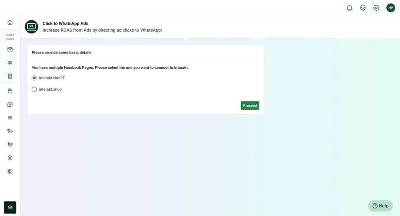Open the contacts notebook icon
Screen dimensions: 400x216
[x=10, y=76]
